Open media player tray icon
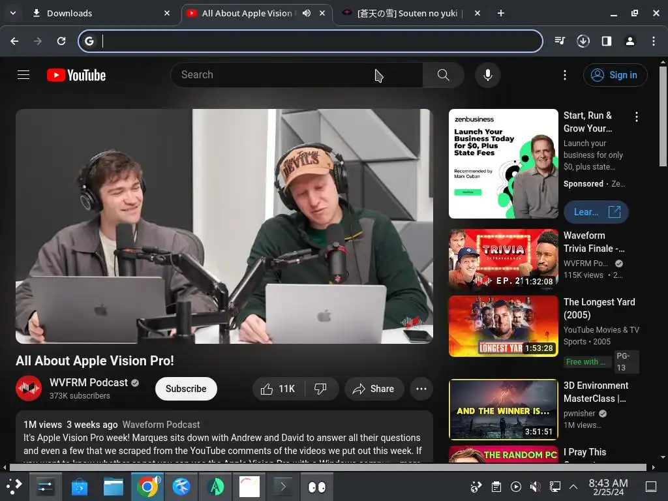Image resolution: width=668 pixels, height=501 pixels. (x=516, y=487)
